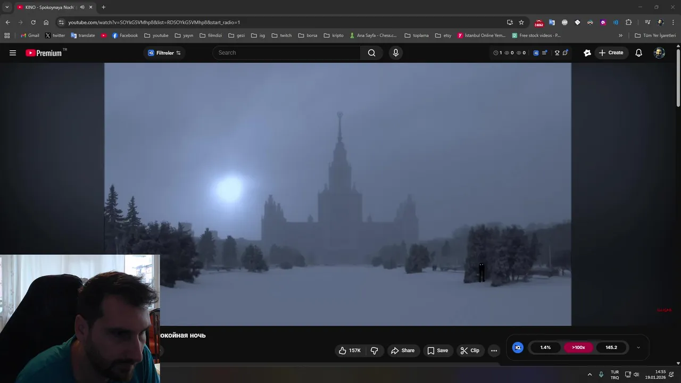
Task: Open the chat bubble icon in extension bar
Action: click(x=565, y=53)
